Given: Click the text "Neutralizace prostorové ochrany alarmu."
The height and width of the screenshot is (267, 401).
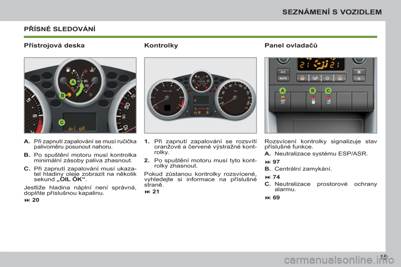Looking at the screenshot, I should click(326, 187).
